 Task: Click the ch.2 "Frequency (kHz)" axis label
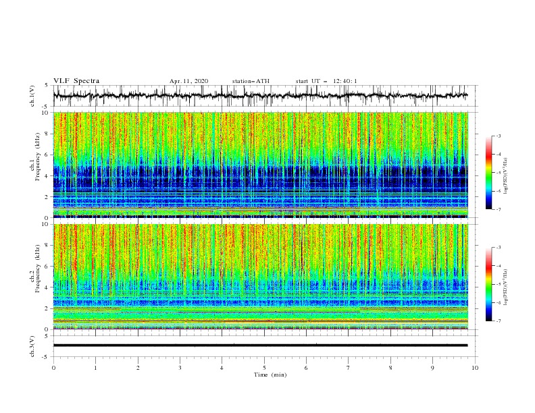(x=38, y=269)
